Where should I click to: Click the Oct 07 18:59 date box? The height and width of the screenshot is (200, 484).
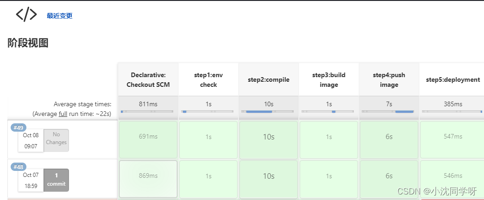[31, 180]
